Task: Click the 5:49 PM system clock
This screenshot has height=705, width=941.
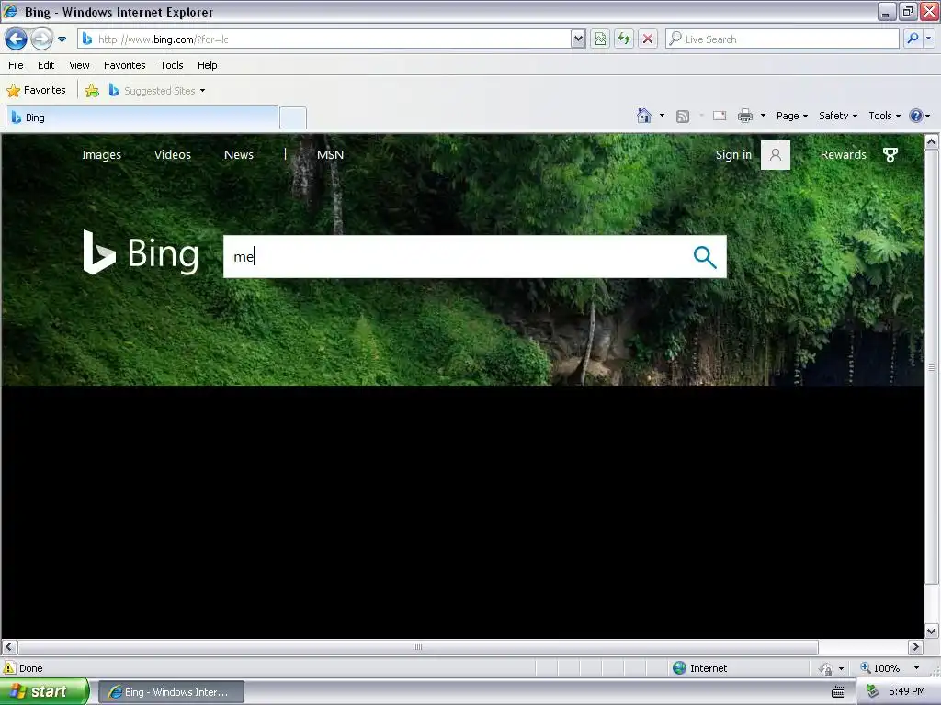Action: (907, 692)
